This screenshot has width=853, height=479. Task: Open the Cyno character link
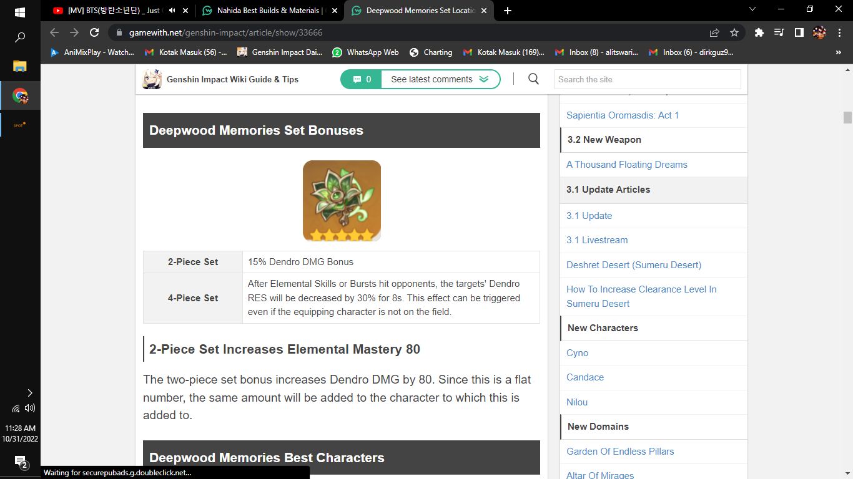point(577,353)
